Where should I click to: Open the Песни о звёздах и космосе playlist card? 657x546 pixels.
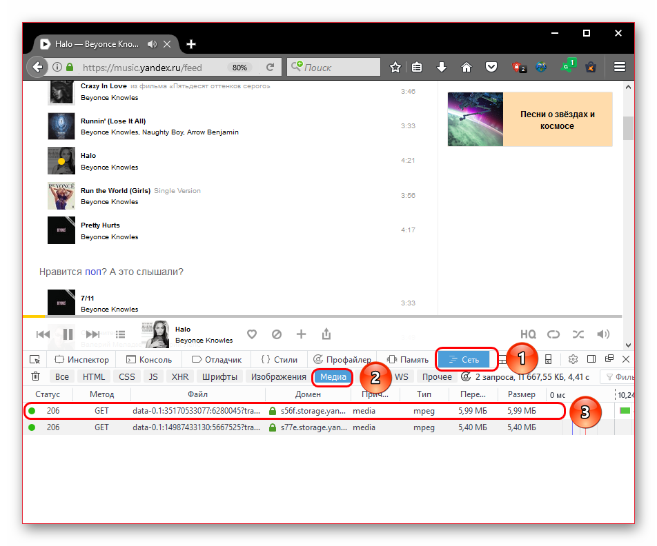[530, 119]
